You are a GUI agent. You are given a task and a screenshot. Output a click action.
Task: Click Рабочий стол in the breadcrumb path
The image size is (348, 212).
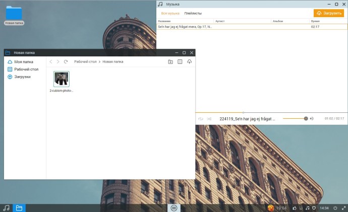pos(85,61)
